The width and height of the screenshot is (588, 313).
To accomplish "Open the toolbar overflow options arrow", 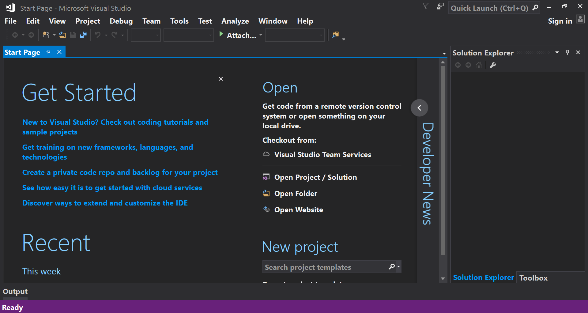I will [x=344, y=39].
